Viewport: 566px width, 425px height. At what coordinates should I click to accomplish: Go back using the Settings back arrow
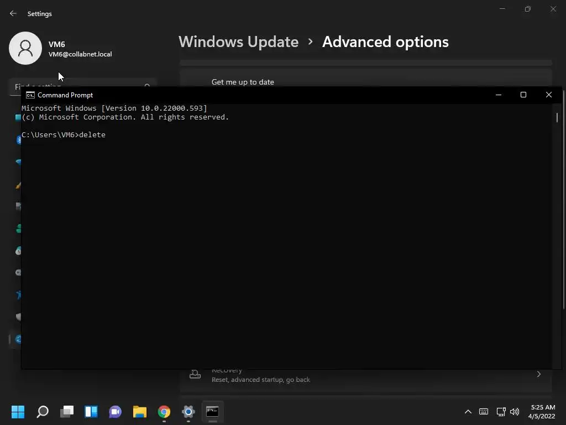(13, 13)
